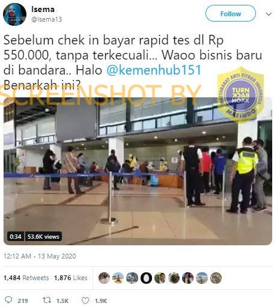Open Isema's profile avatar
Image resolution: width=277 pixels, height=306 pixels.
pyautogui.click(x=14, y=14)
